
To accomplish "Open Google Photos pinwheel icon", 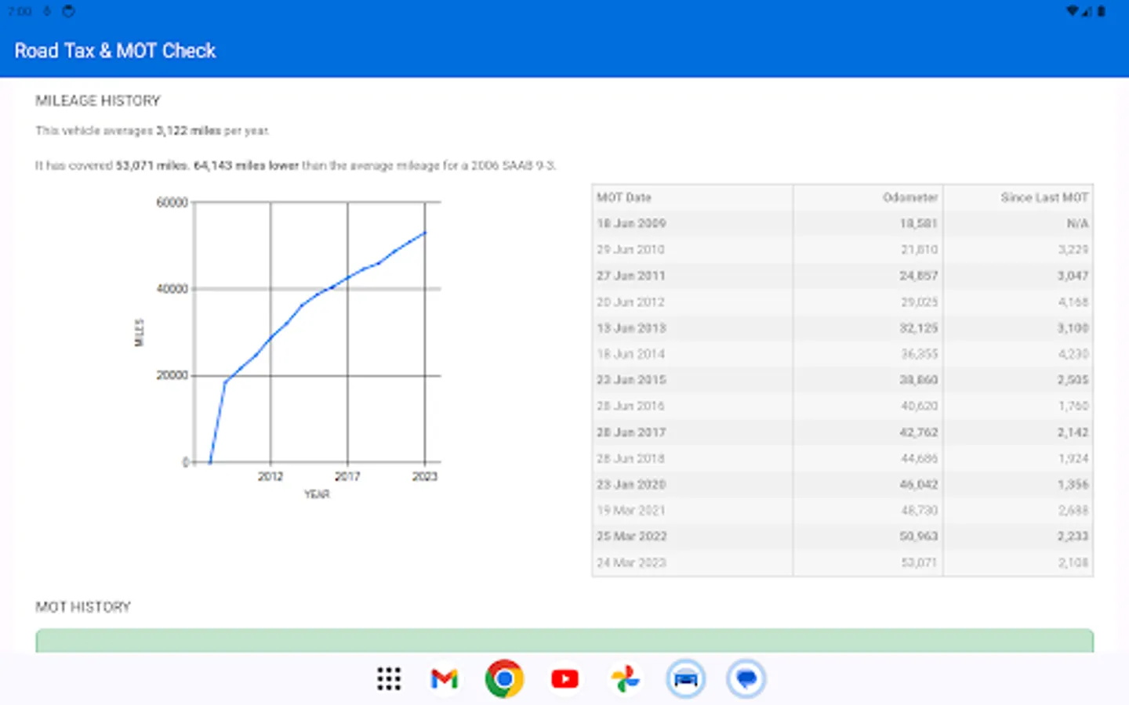I will point(625,678).
